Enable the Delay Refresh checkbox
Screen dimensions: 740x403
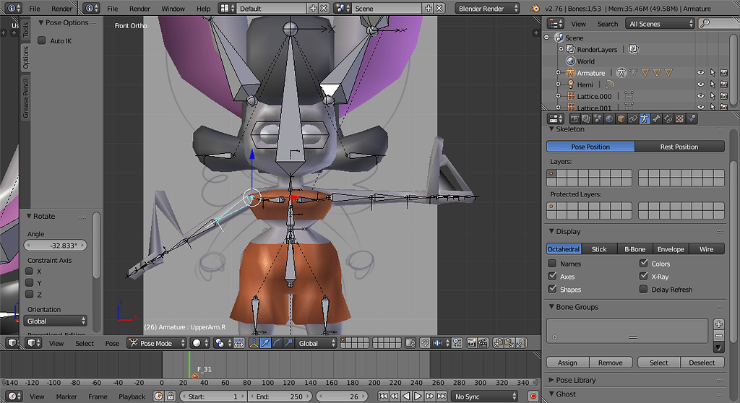(643, 289)
